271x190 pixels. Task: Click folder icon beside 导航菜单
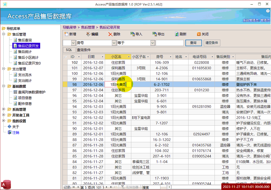[x=4, y=29]
